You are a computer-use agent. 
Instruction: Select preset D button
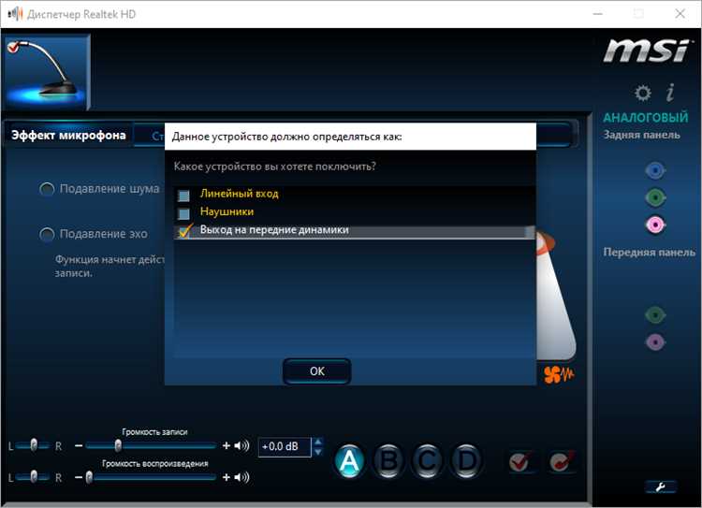pos(466,460)
